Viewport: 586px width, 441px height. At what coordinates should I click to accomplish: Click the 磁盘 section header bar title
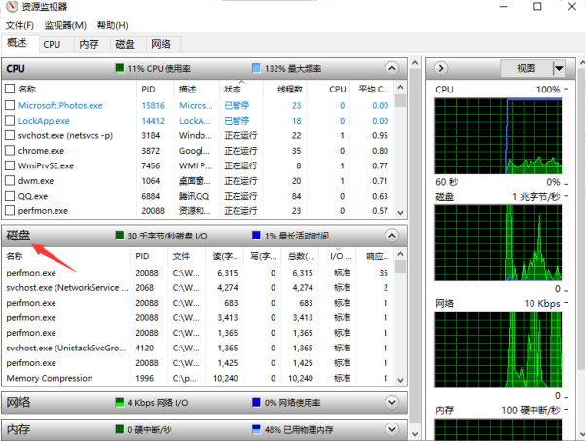pyautogui.click(x=18, y=236)
